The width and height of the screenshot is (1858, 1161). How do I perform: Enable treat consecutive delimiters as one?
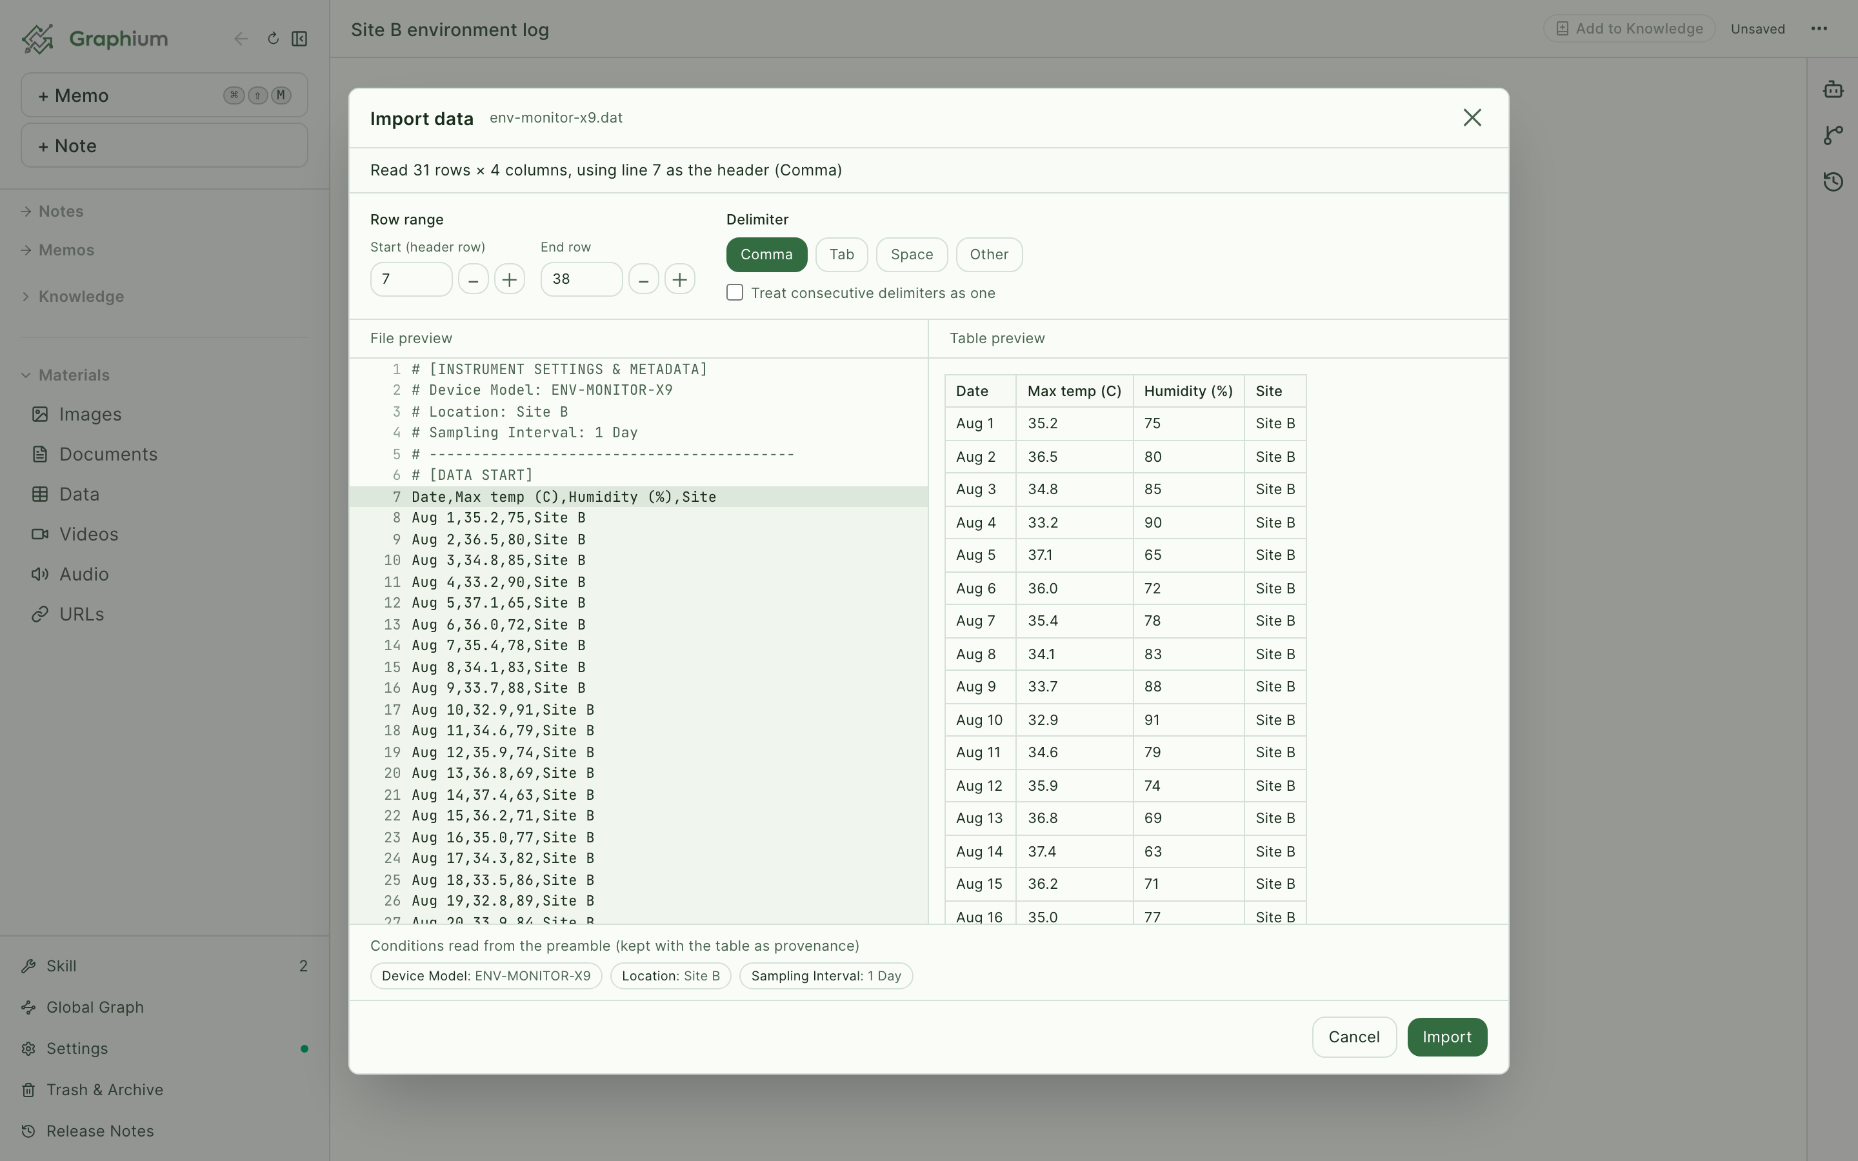point(735,293)
